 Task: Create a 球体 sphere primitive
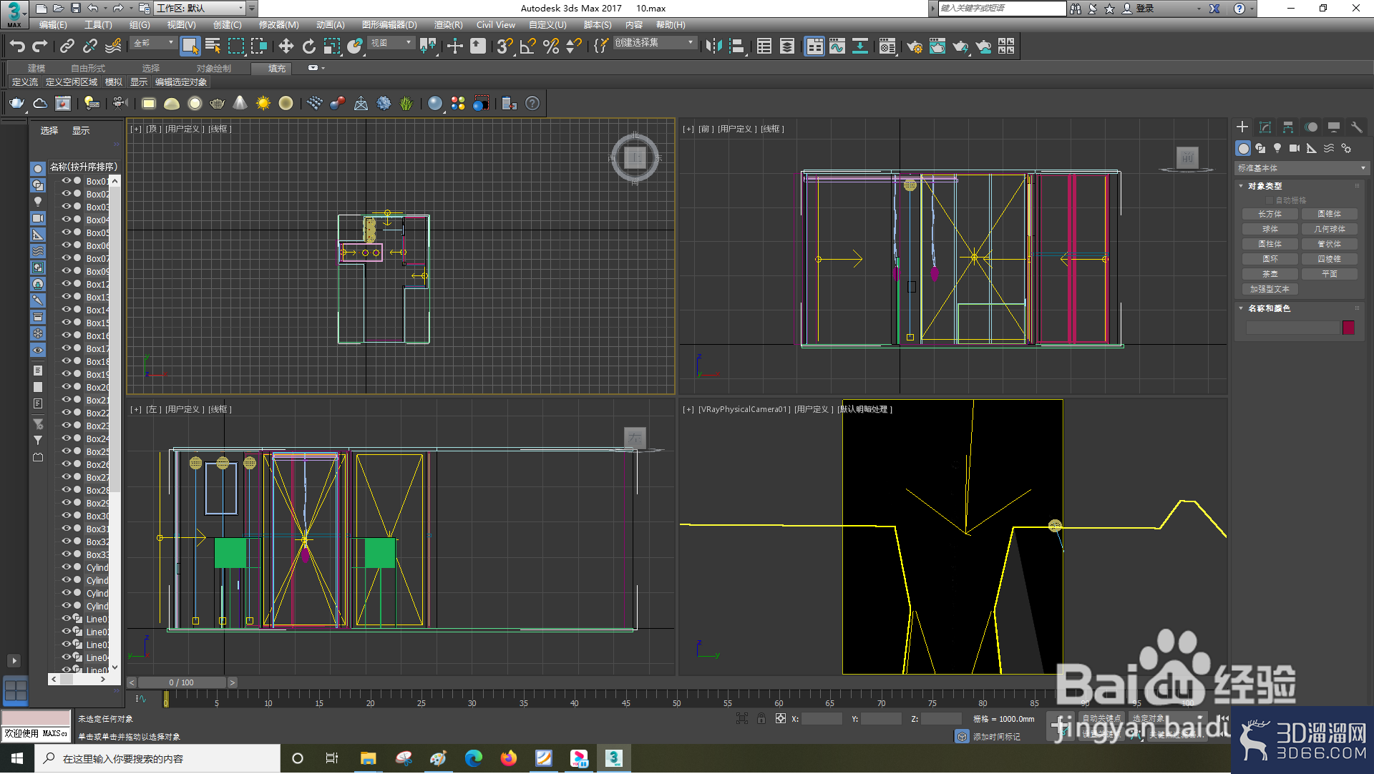pos(1270,229)
